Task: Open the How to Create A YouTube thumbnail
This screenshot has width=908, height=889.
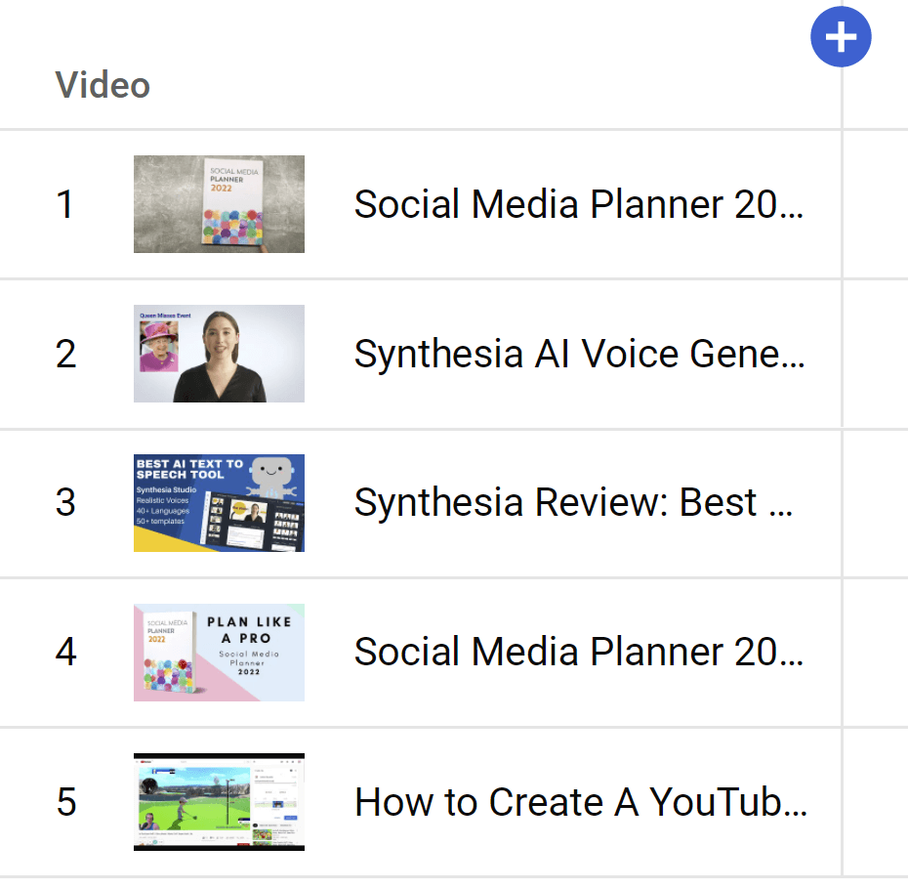Action: click(x=218, y=801)
